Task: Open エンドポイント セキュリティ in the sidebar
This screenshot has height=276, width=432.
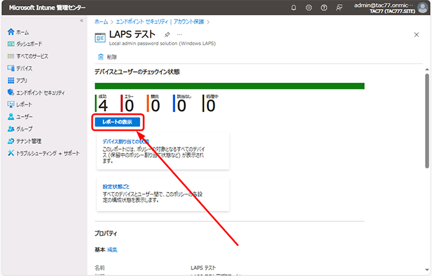Action: [x=36, y=92]
